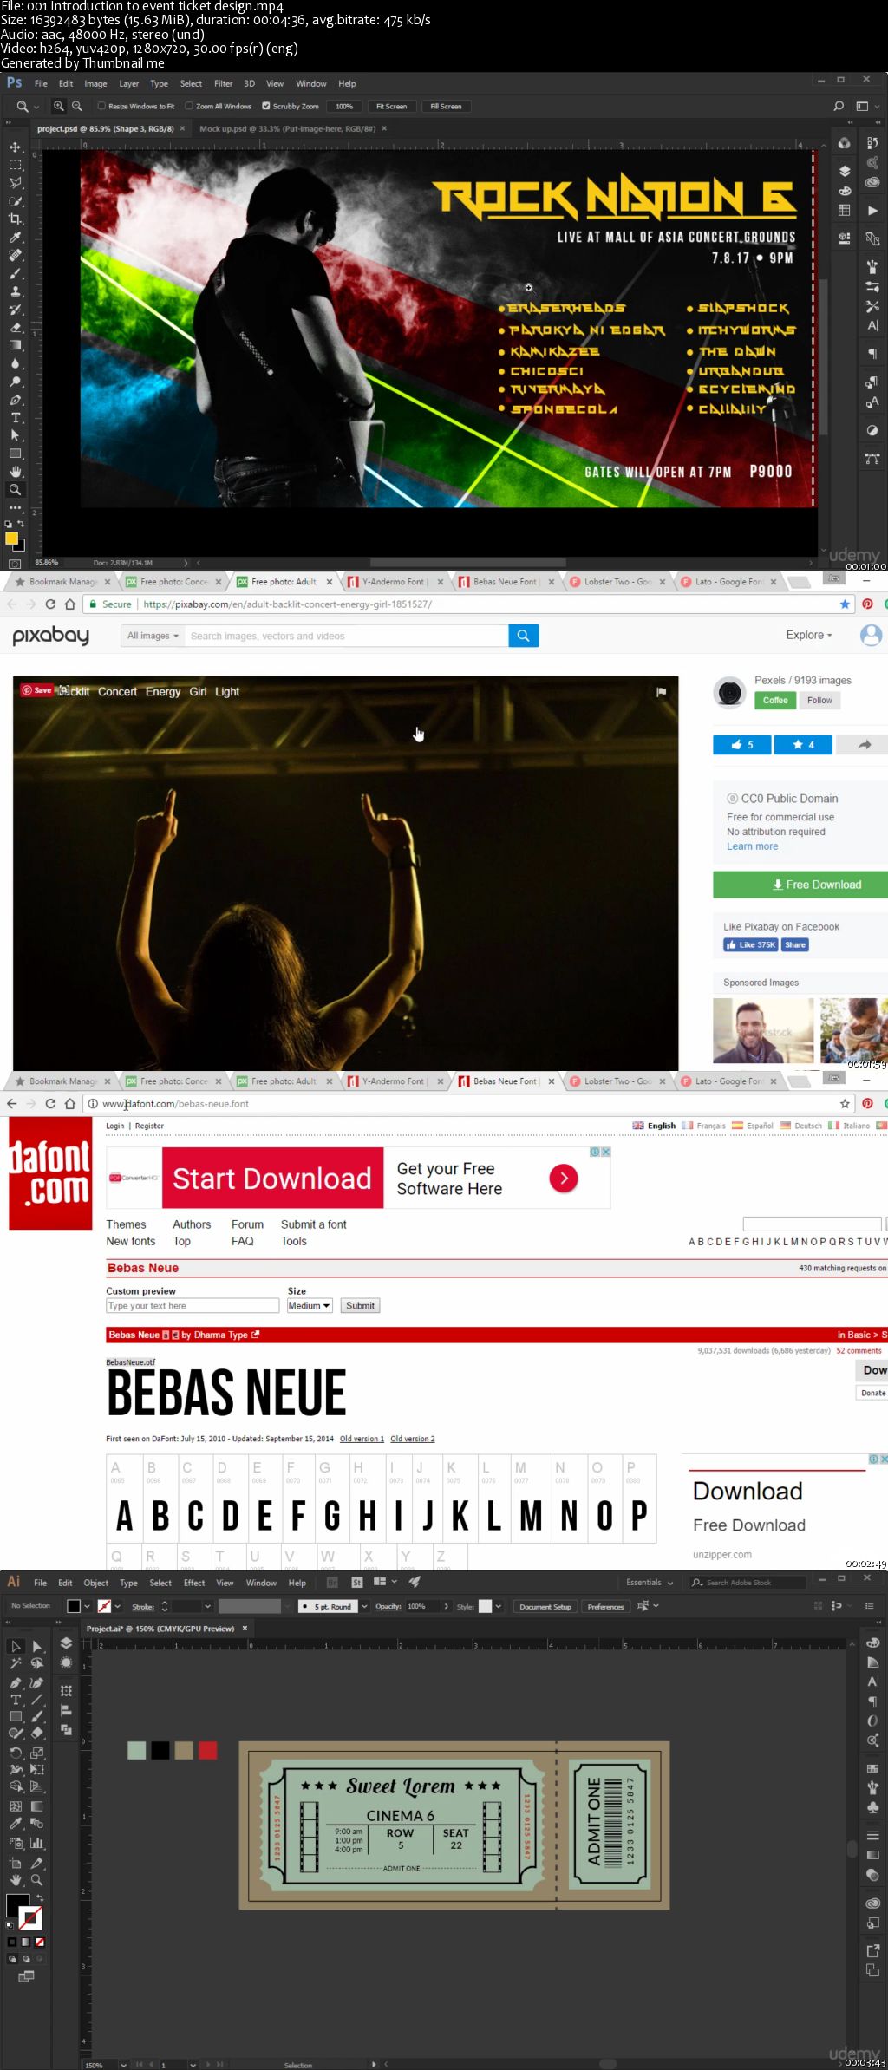Open the Symbols panel club icon in Illustrator
The width and height of the screenshot is (888, 2070).
pyautogui.click(x=872, y=1808)
